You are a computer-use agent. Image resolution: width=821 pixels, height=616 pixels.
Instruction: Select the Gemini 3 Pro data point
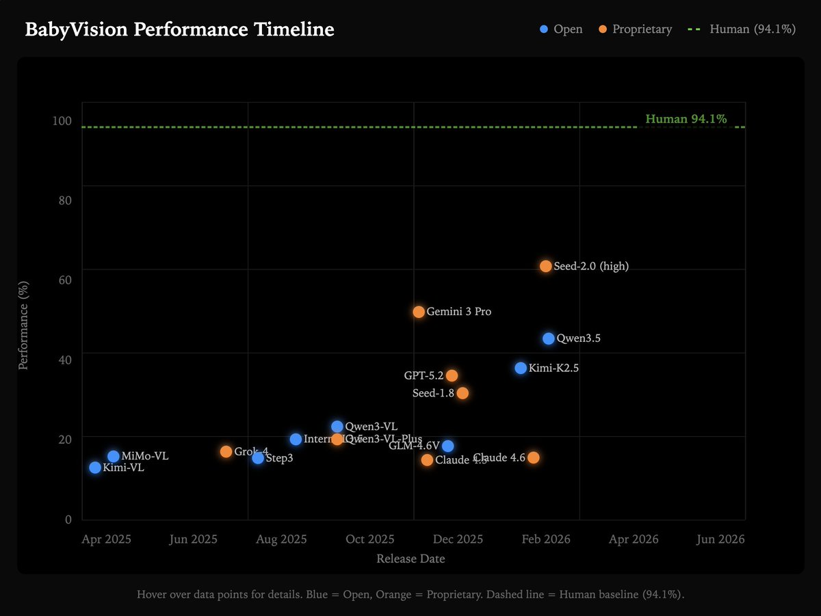(419, 312)
